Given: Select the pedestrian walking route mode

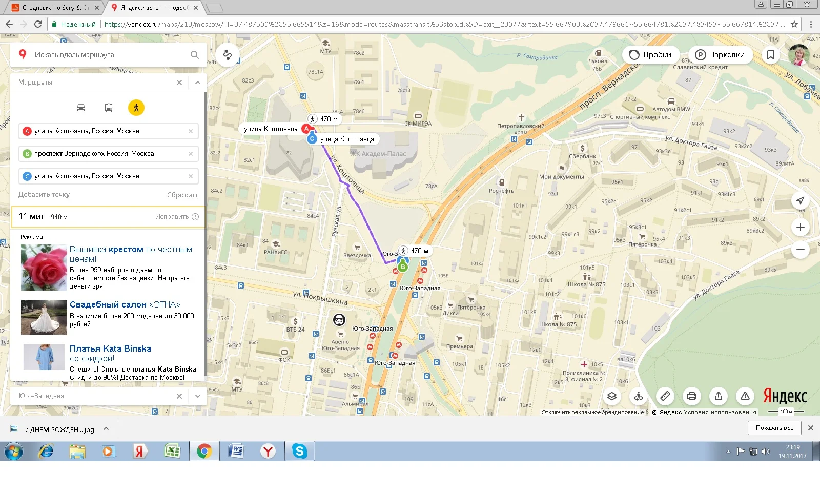Looking at the screenshot, I should point(136,108).
